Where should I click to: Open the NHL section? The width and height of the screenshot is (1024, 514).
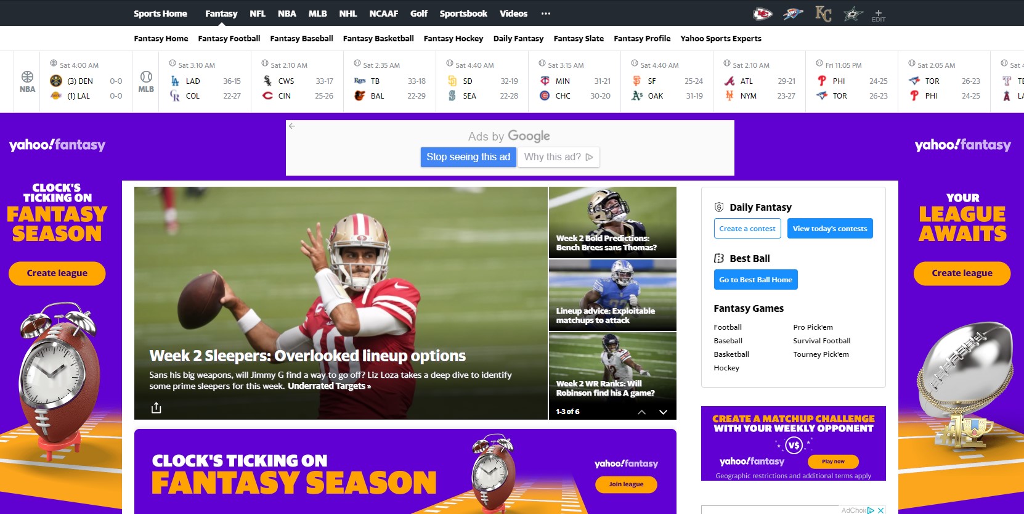point(348,13)
